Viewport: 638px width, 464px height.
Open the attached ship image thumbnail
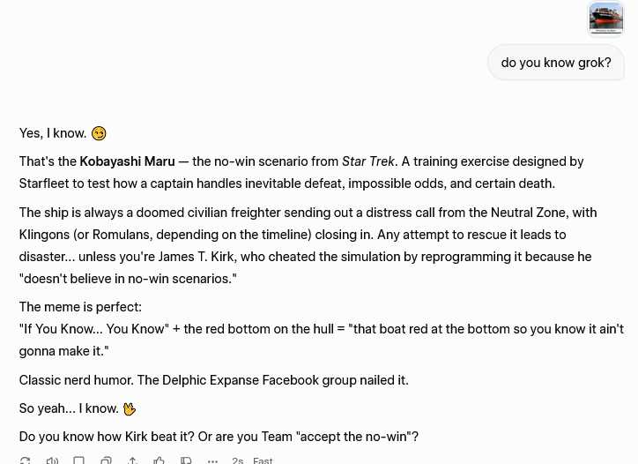(x=606, y=18)
